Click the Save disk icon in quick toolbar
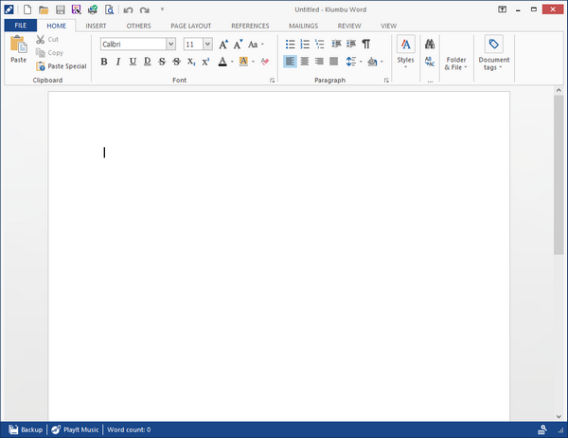Screen dimensions: 568x438 click(x=59, y=9)
